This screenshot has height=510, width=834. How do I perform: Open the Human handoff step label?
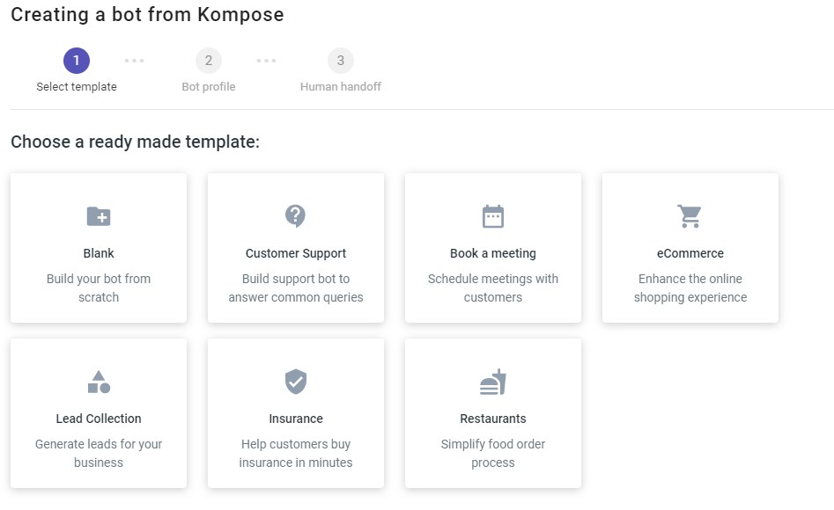(x=341, y=86)
